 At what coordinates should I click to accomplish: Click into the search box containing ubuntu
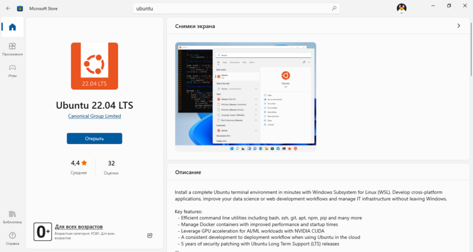pos(236,8)
